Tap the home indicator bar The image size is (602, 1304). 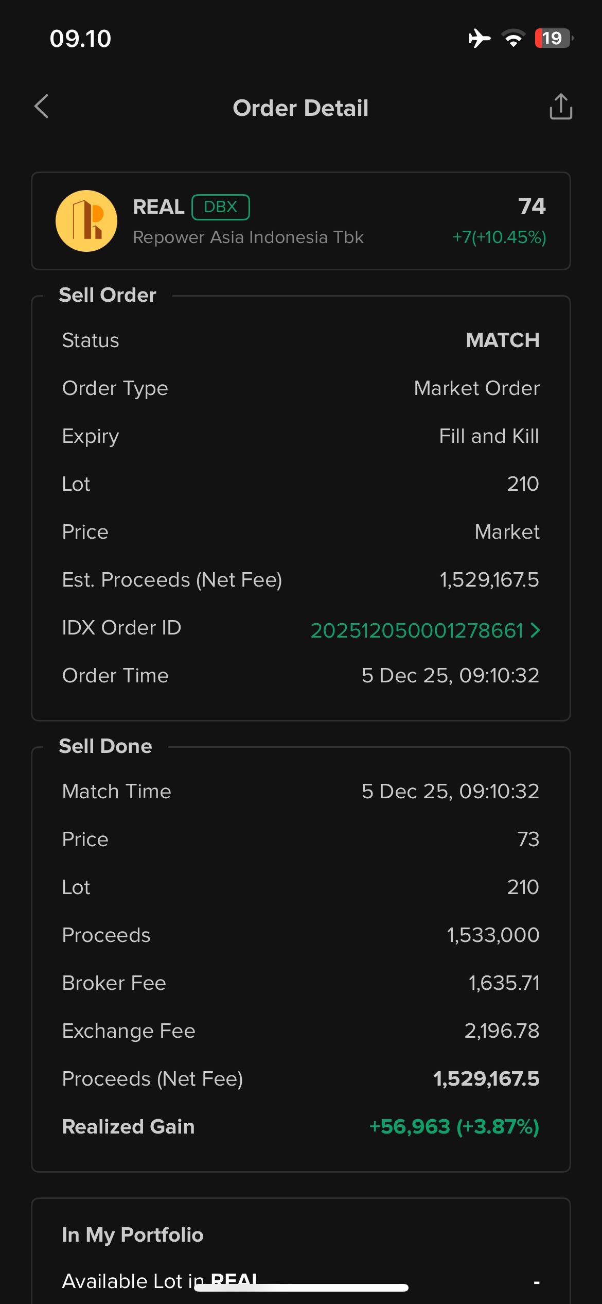pos(301,1288)
